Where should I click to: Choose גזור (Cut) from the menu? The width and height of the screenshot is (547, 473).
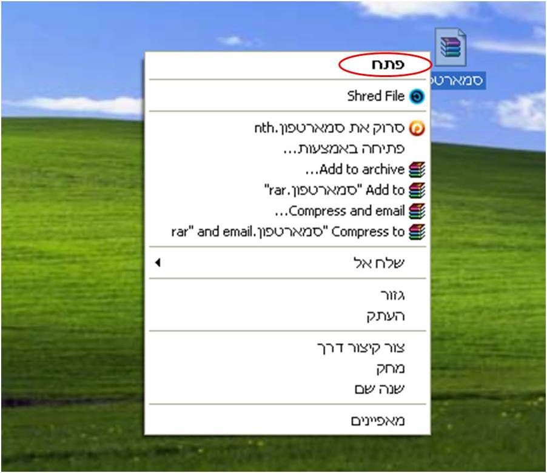coord(288,295)
